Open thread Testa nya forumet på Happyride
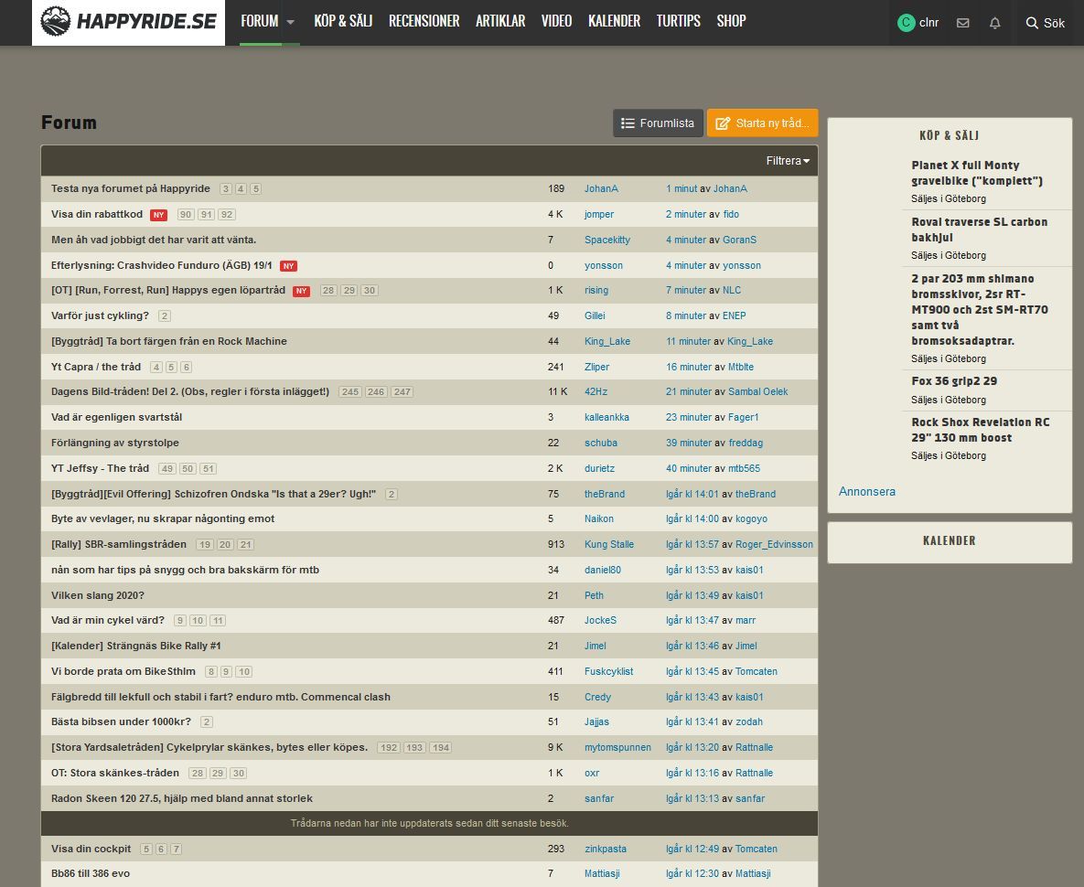This screenshot has width=1084, height=887. click(131, 188)
